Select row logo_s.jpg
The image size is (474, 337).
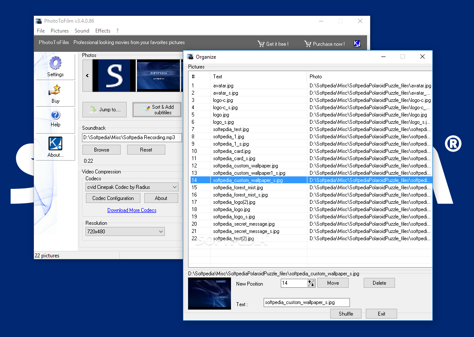click(x=310, y=122)
